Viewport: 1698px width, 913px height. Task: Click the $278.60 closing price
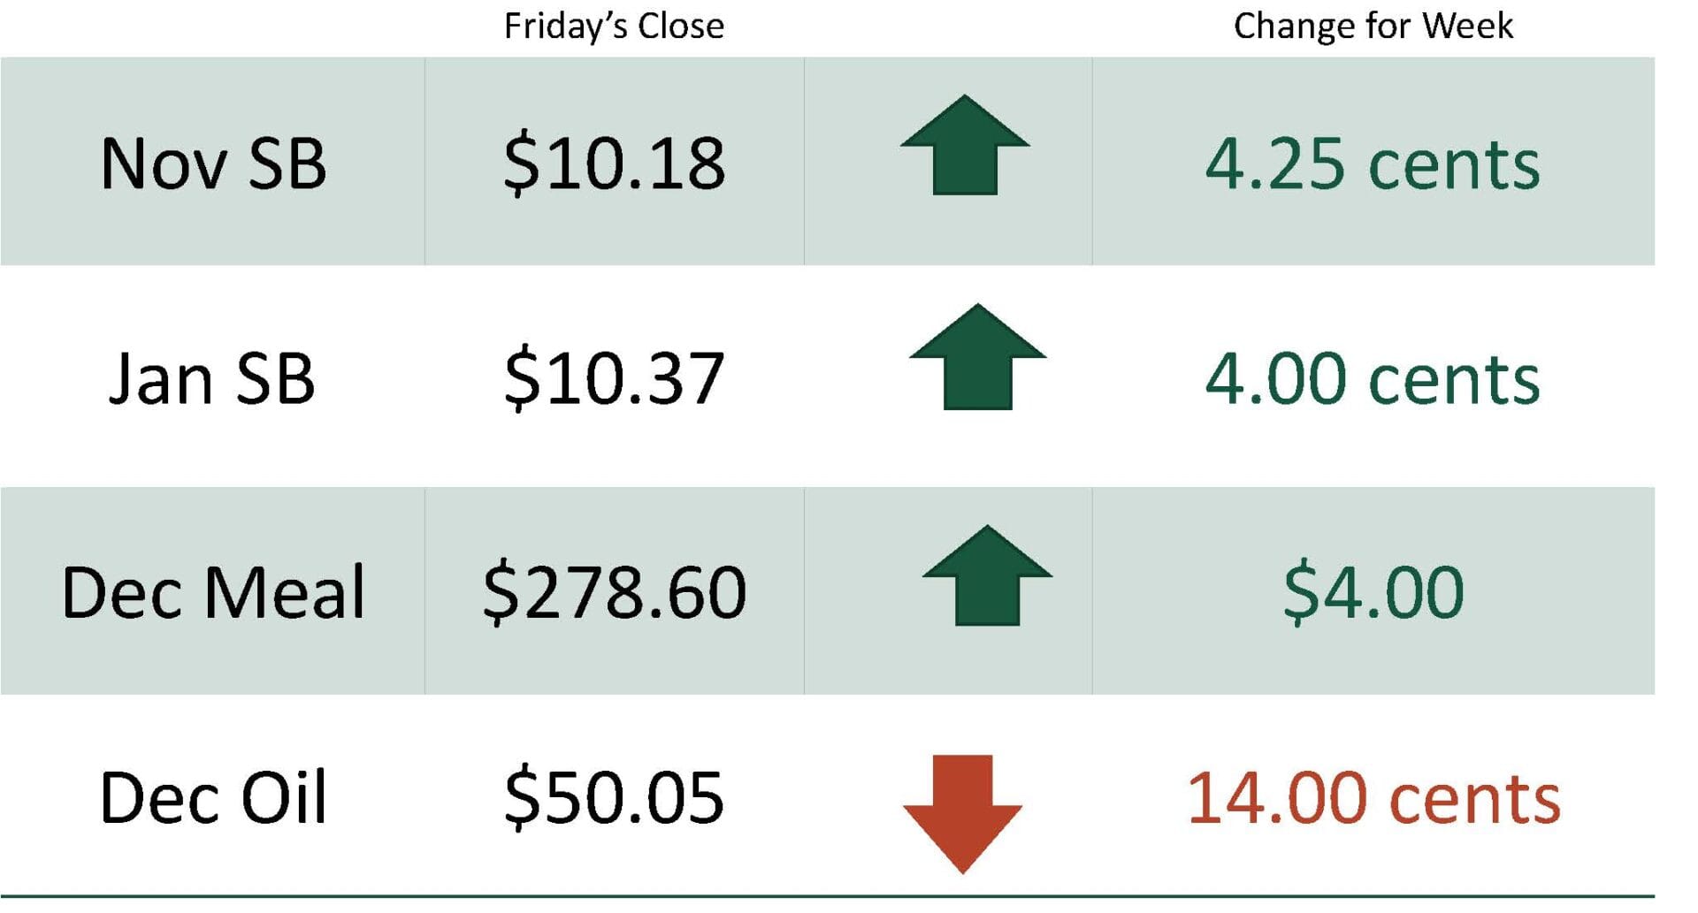coord(614,591)
